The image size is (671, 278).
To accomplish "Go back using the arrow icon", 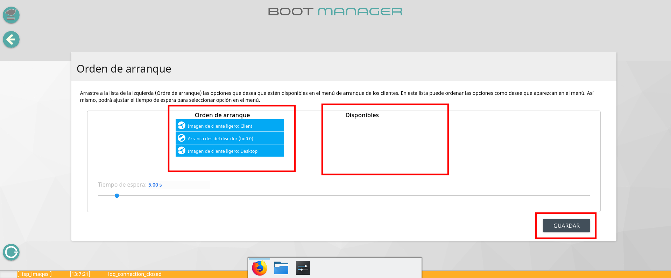I will (11, 39).
